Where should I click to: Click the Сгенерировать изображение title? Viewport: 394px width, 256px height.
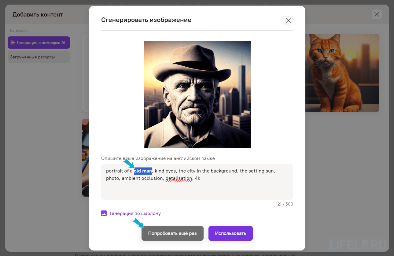coord(146,20)
